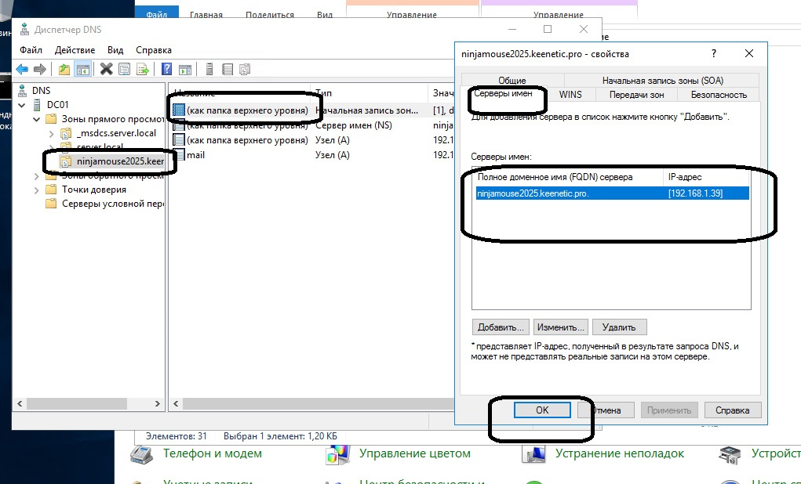The width and height of the screenshot is (801, 484).
Task: Click the Серверы условной пересылки folder icon
Action: tap(50, 204)
